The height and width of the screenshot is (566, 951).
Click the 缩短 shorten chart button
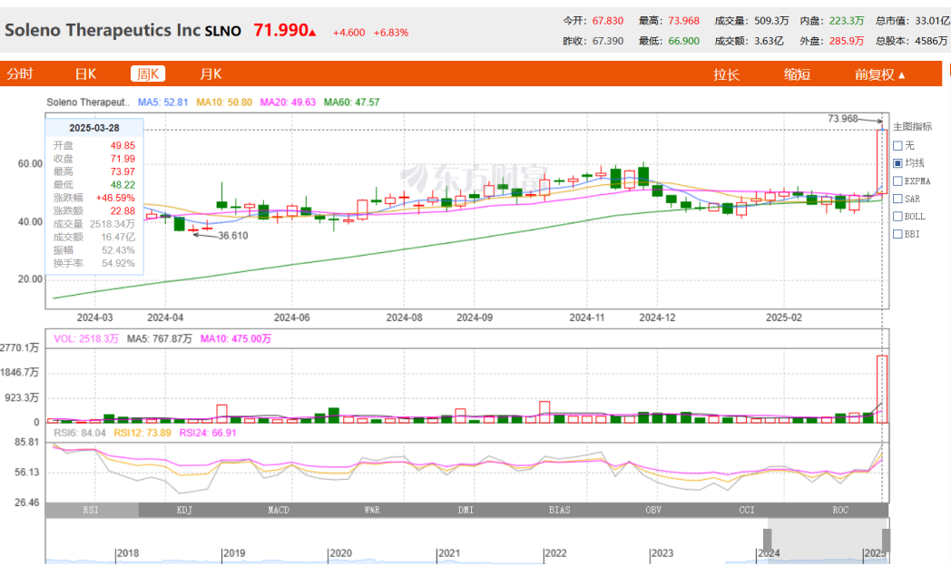(x=797, y=74)
